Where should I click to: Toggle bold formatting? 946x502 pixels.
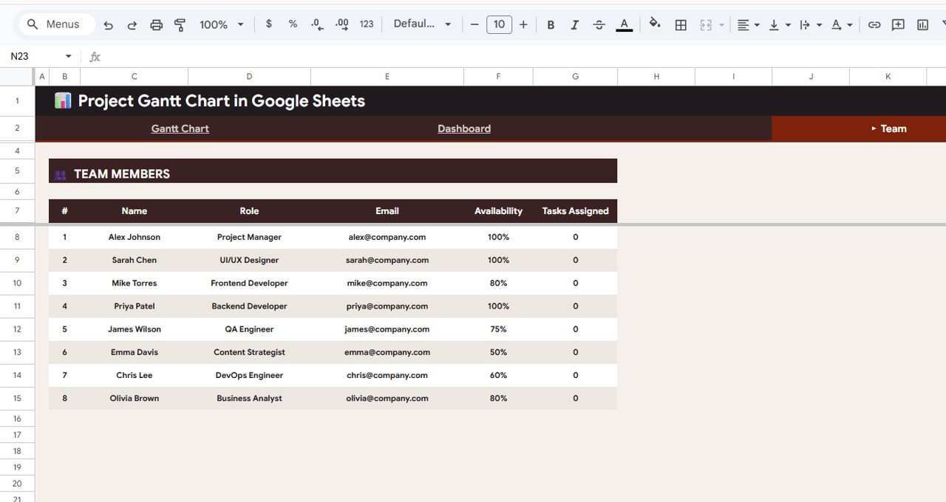point(551,24)
